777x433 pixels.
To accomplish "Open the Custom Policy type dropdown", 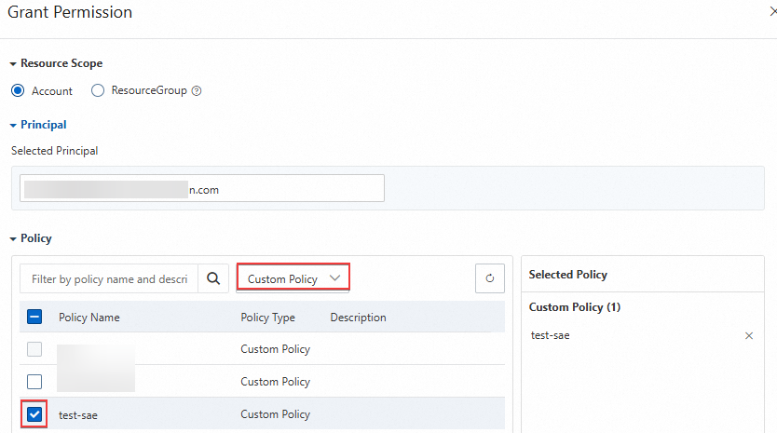I will point(293,278).
